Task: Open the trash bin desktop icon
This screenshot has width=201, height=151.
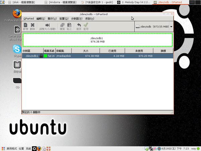Action: point(17,65)
